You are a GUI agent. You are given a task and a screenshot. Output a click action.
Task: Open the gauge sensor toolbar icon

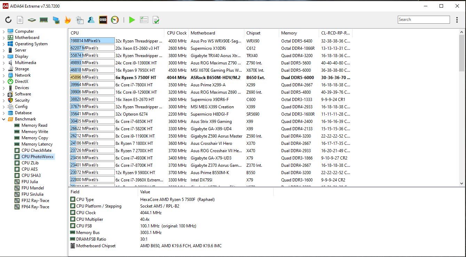[115, 20]
